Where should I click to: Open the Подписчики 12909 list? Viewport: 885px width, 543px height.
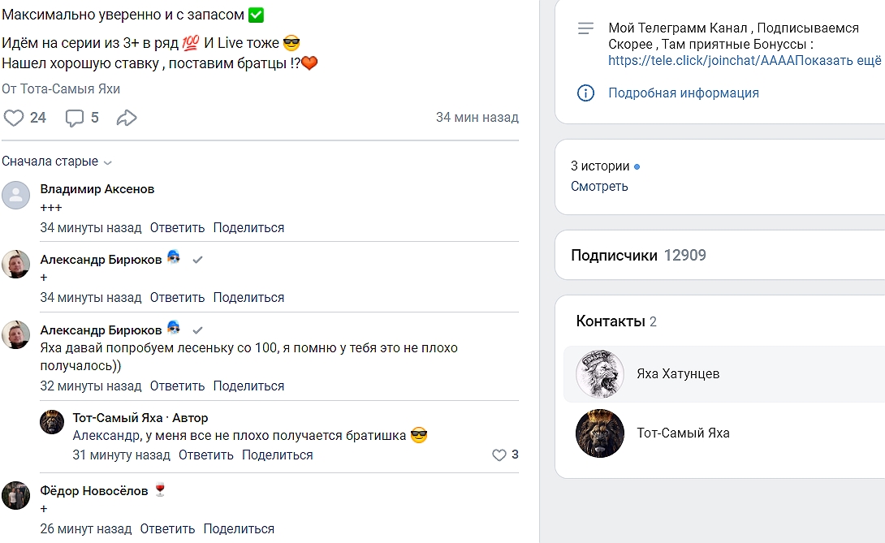(x=638, y=255)
